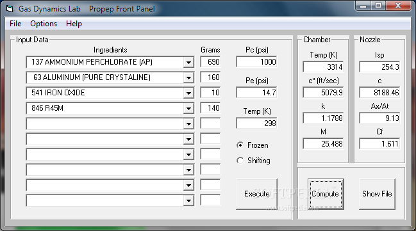Viewport: 416px width, 231px height.
Task: Open the Options menu
Action: point(44,24)
